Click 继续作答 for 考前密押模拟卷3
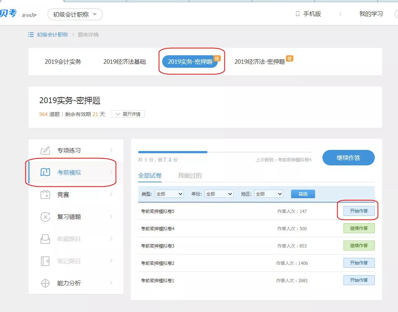The width and height of the screenshot is (398, 312). point(359,246)
